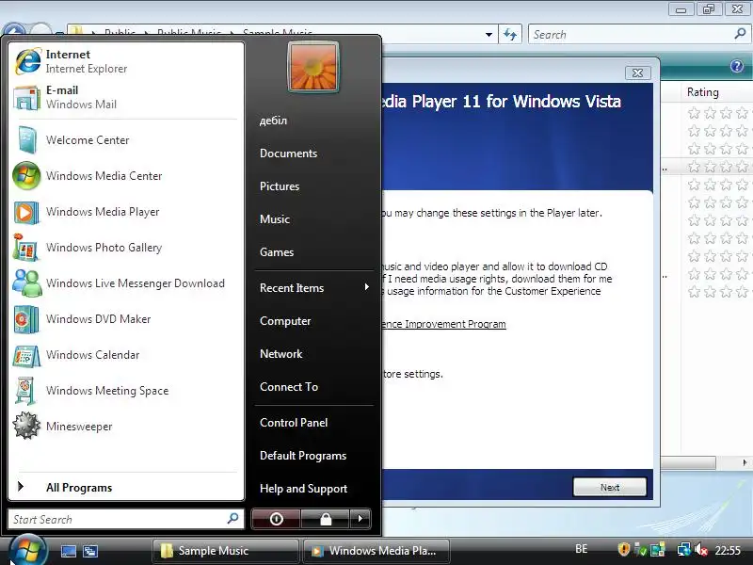Click the user account flower picture
Viewport: 753px width, 565px height.
click(313, 67)
